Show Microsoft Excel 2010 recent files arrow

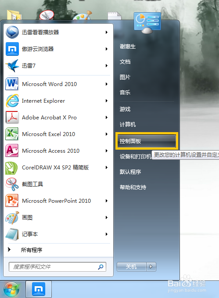point(107,134)
